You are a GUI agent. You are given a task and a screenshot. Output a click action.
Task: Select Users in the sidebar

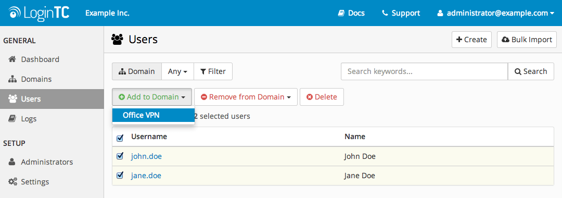(52, 98)
